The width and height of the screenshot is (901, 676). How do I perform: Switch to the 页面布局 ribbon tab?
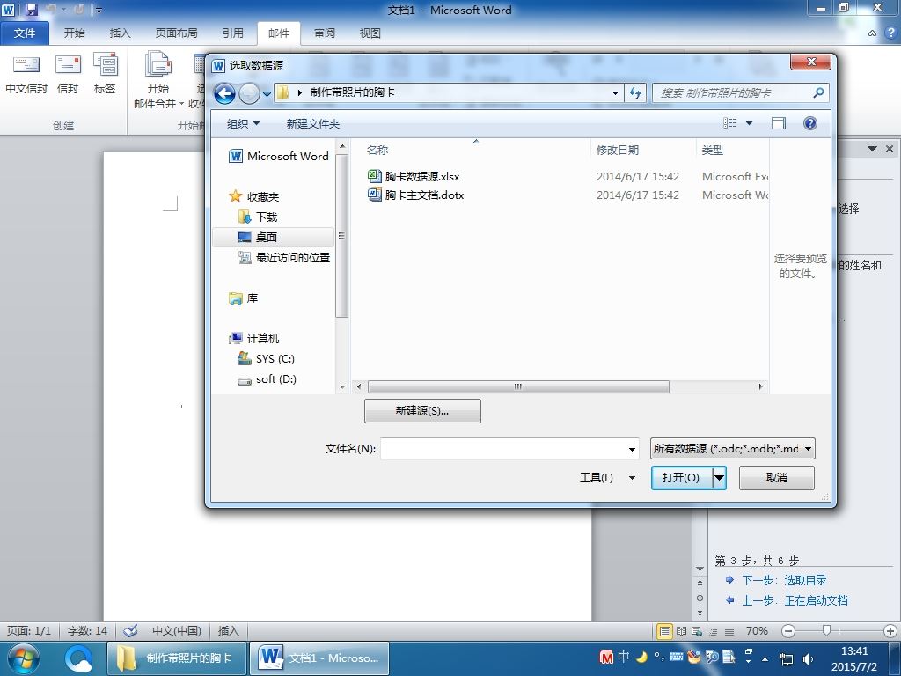point(176,33)
